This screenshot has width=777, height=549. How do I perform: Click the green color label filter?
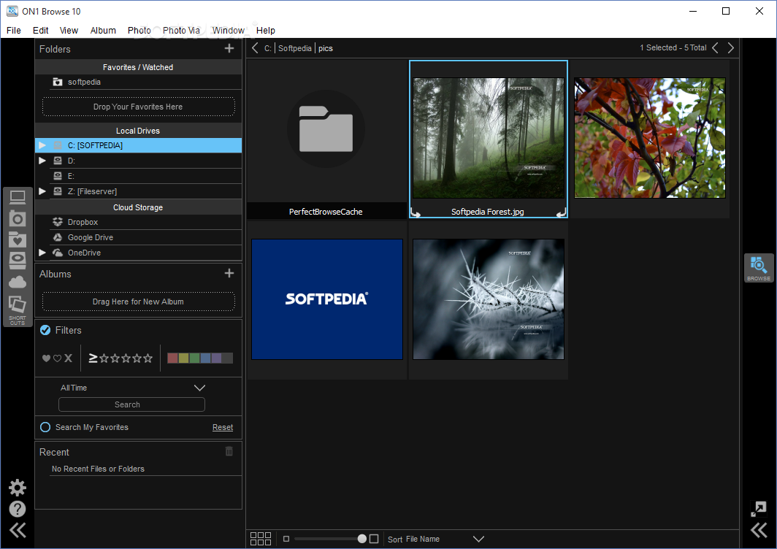(x=195, y=358)
